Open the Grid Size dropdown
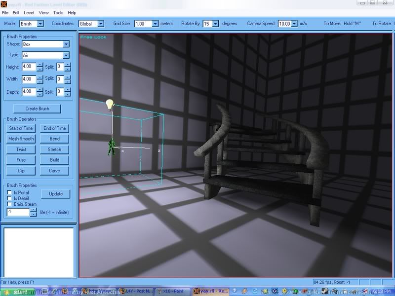 155,24
